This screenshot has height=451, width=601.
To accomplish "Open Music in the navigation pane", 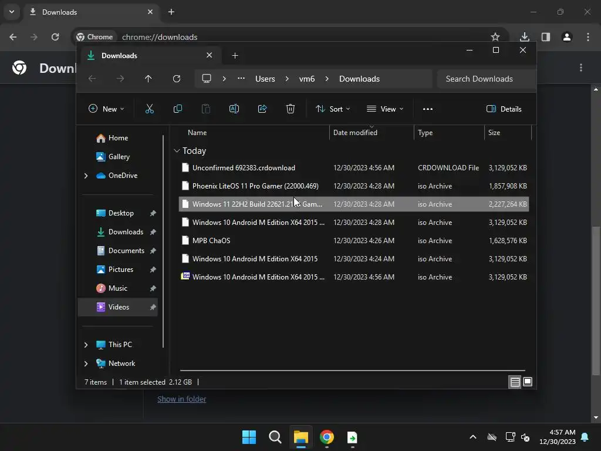I will pyautogui.click(x=117, y=288).
